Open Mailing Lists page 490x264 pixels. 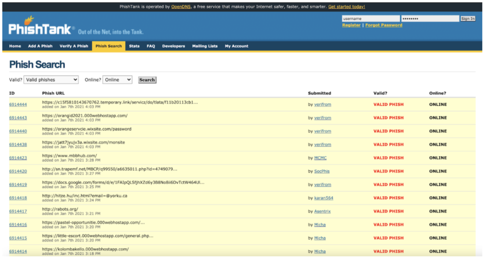tap(205, 46)
